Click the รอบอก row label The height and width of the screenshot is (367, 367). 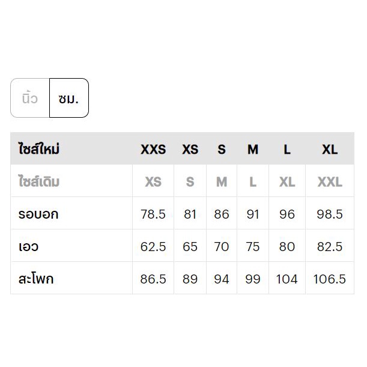pos(38,214)
